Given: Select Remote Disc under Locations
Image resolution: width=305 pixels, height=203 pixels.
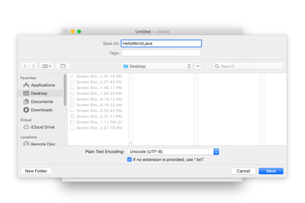Looking at the screenshot, I should point(40,143).
